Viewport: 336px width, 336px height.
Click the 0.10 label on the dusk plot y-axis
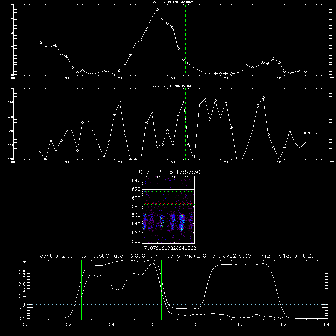tap(10, 131)
